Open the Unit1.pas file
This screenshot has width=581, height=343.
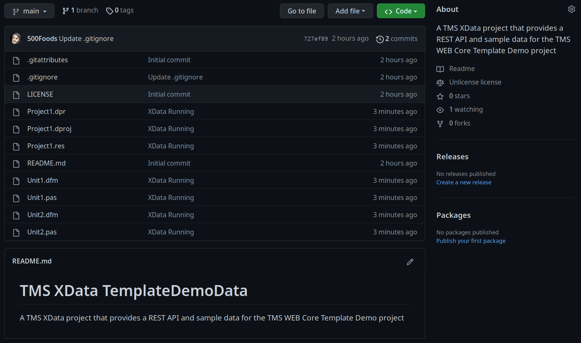click(42, 197)
